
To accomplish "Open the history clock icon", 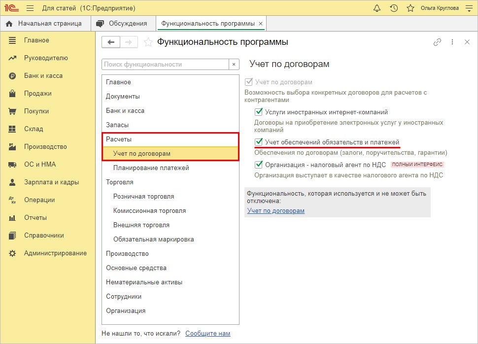I will tap(394, 8).
